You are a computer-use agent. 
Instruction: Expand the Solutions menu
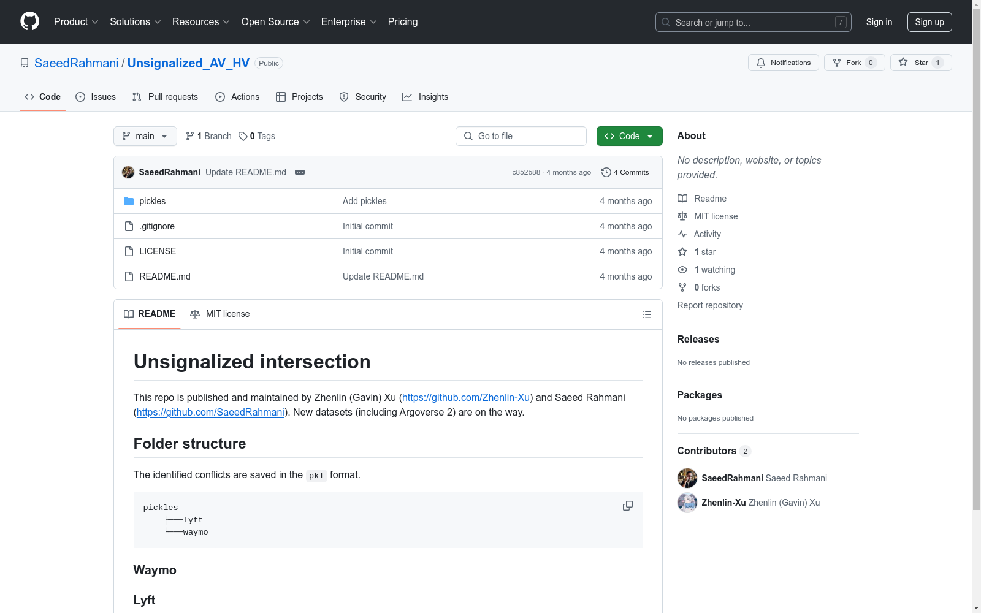[x=136, y=22]
